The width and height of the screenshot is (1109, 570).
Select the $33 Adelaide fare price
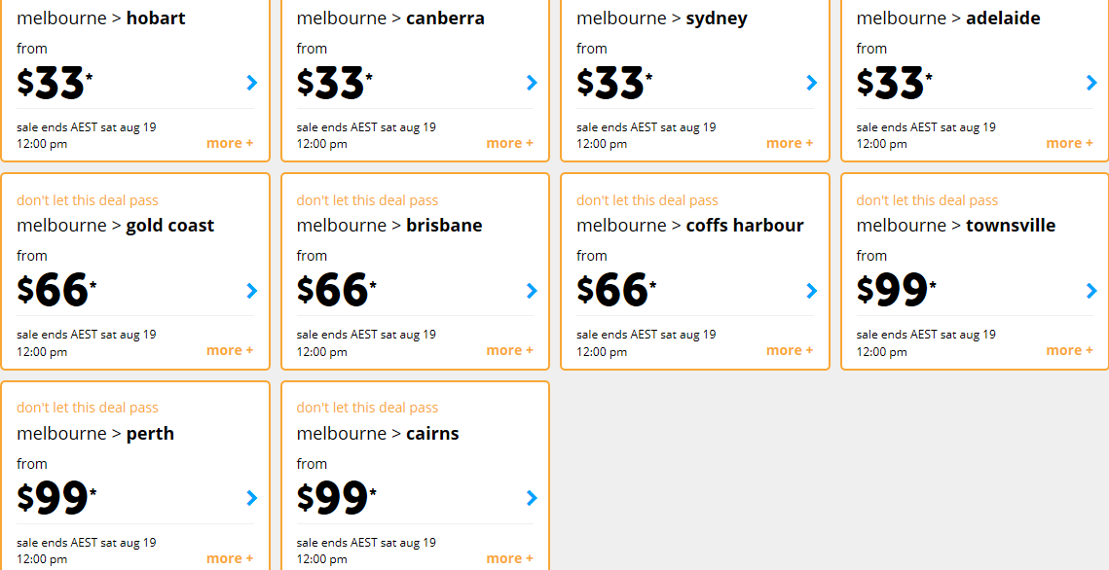pos(894,83)
